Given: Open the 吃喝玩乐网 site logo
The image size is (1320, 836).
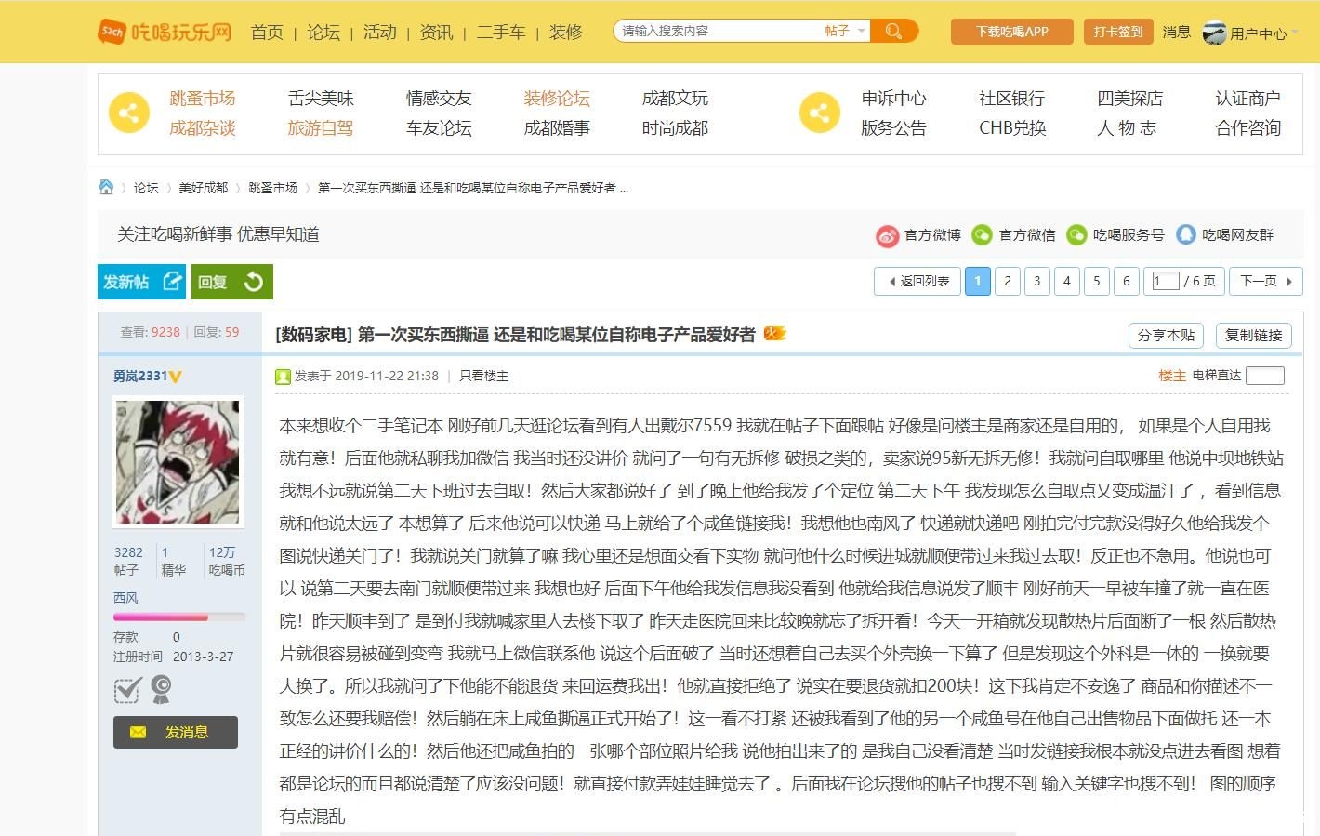Looking at the screenshot, I should pyautogui.click(x=165, y=32).
